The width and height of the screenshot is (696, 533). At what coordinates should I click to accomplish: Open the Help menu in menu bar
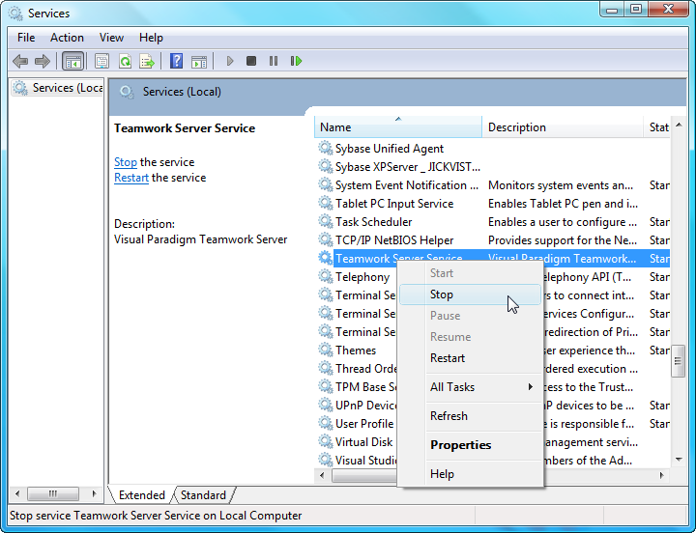[x=151, y=38]
